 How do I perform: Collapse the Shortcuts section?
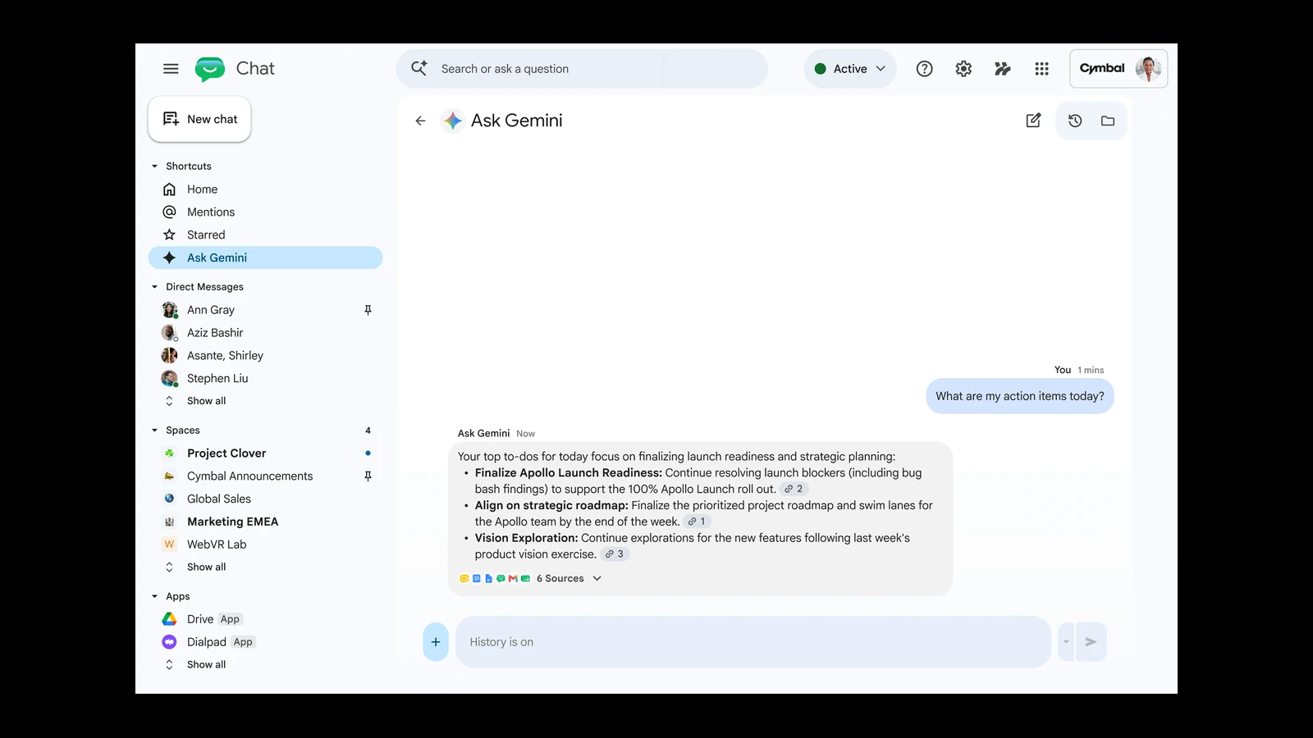tap(154, 166)
